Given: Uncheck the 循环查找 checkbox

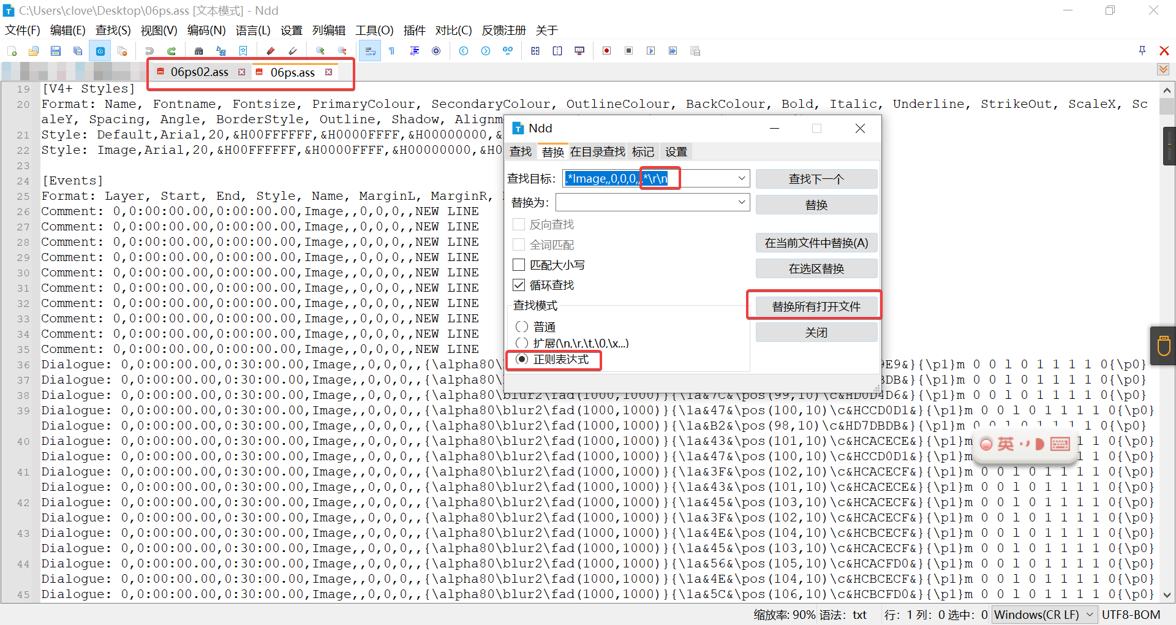Looking at the screenshot, I should [x=519, y=285].
